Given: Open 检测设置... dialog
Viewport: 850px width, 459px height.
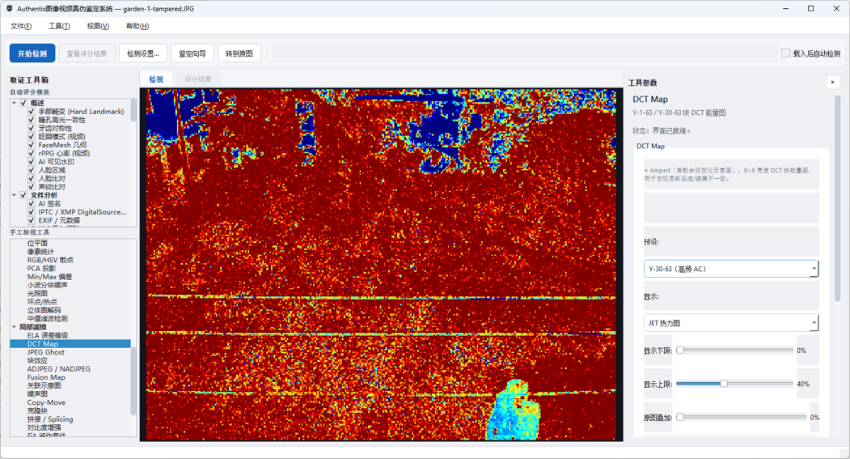Looking at the screenshot, I should tap(143, 53).
